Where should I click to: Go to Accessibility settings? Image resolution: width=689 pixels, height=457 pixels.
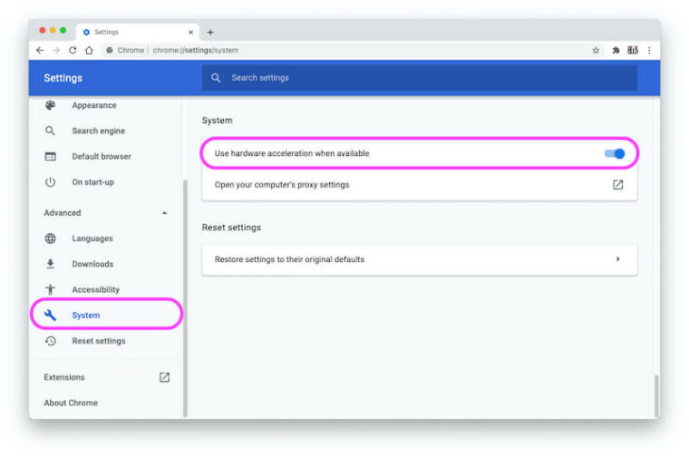click(x=95, y=290)
